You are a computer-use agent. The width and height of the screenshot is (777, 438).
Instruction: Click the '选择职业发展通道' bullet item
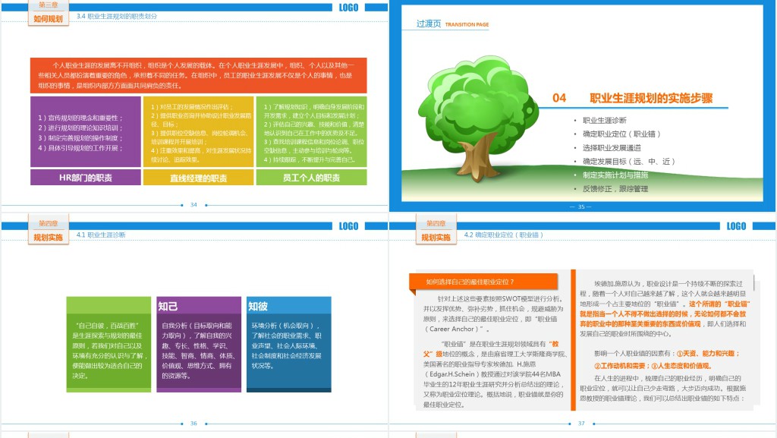(612, 148)
